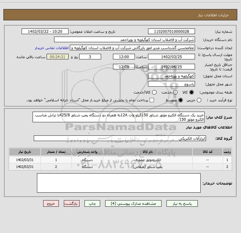Image resolution: width=241 pixels, height=233 pixels.
Task: Click the چاپ print button
Action: (92, 204)
